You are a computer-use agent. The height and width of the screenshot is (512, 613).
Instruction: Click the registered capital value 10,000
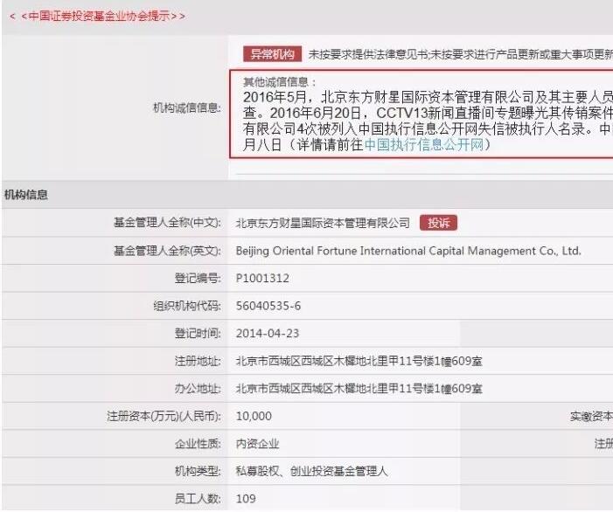pyautogui.click(x=254, y=417)
